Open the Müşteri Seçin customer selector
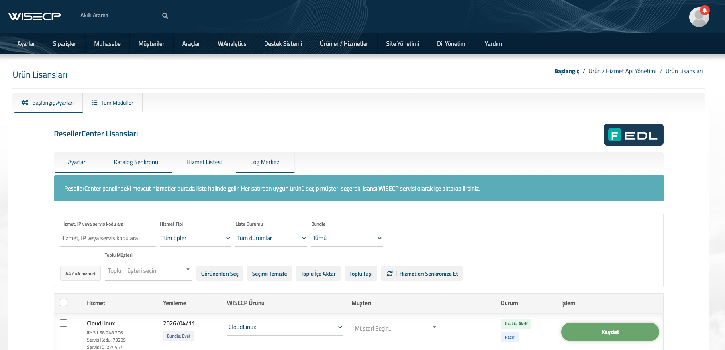Viewport: 725px width, 350px height. coord(394,329)
